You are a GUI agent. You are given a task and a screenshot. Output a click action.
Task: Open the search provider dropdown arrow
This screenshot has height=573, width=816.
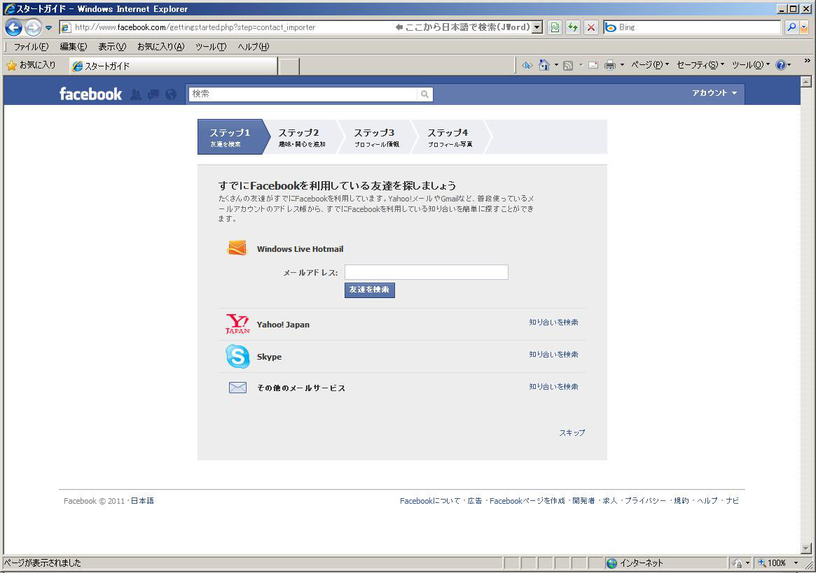point(804,27)
